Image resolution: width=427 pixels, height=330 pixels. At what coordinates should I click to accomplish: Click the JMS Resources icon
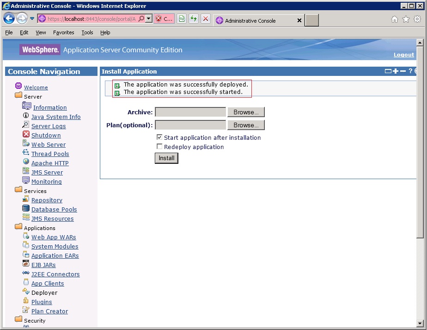tap(26, 218)
